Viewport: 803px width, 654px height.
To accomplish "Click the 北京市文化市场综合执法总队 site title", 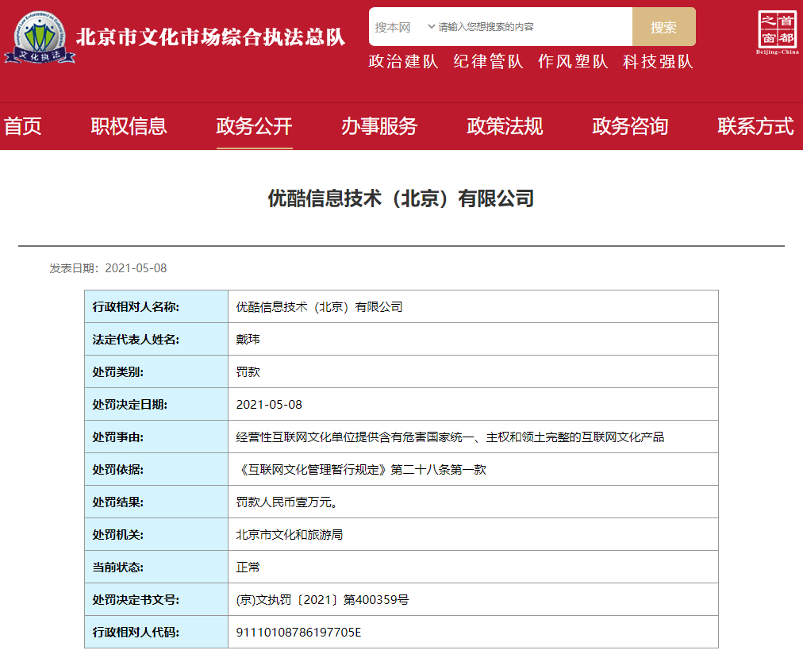I will pos(210,37).
